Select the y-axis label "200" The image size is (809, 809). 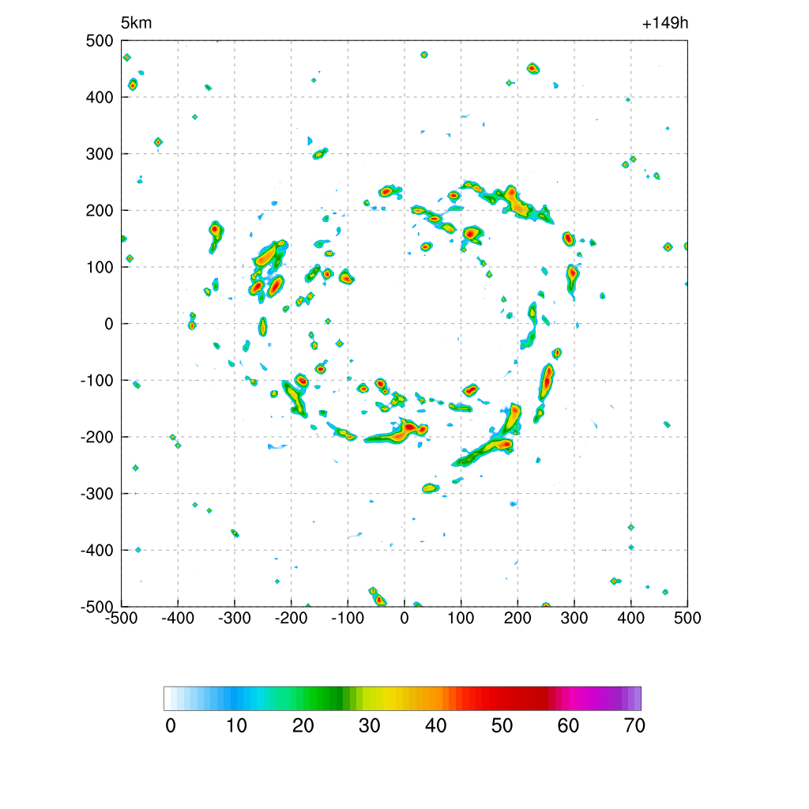(x=100, y=211)
